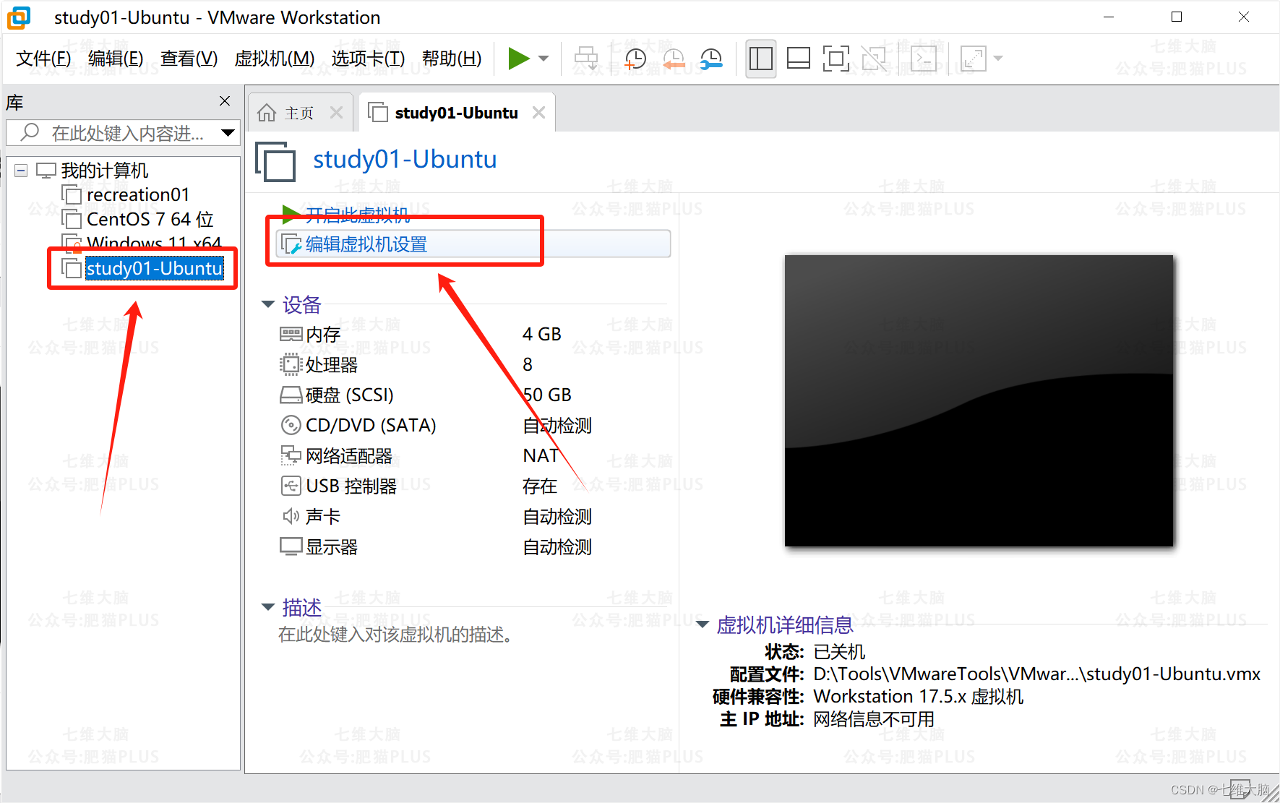Click the USB 控制器 icon
Screen dimensions: 1280x803
(x=291, y=486)
